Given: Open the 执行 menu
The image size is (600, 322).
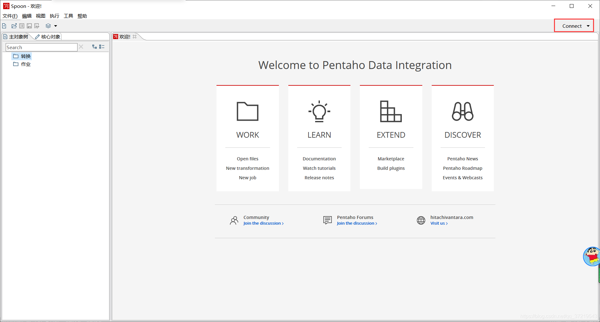Looking at the screenshot, I should click(x=55, y=16).
